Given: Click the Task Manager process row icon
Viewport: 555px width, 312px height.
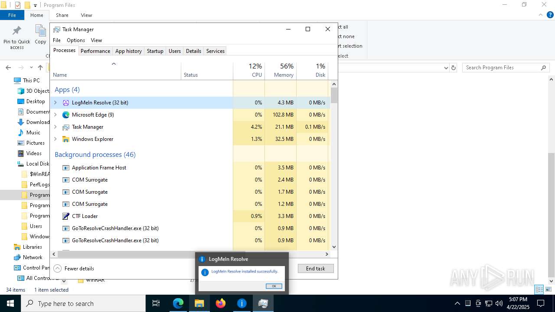Looking at the screenshot, I should pos(66,127).
